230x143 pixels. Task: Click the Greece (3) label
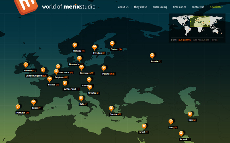coord(115,114)
